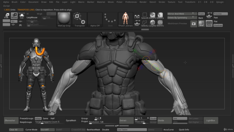Toggle the Floor grid icon below L.Sym
Screen dimensions: 234x132
pyautogui.click(x=137, y=23)
